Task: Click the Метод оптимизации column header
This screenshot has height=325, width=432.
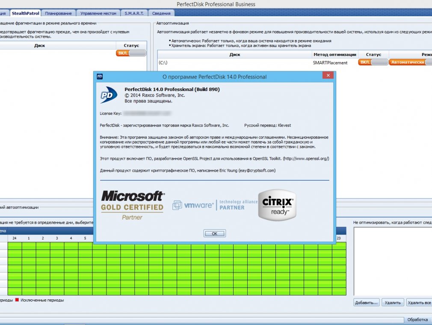Action: pyautogui.click(x=335, y=55)
